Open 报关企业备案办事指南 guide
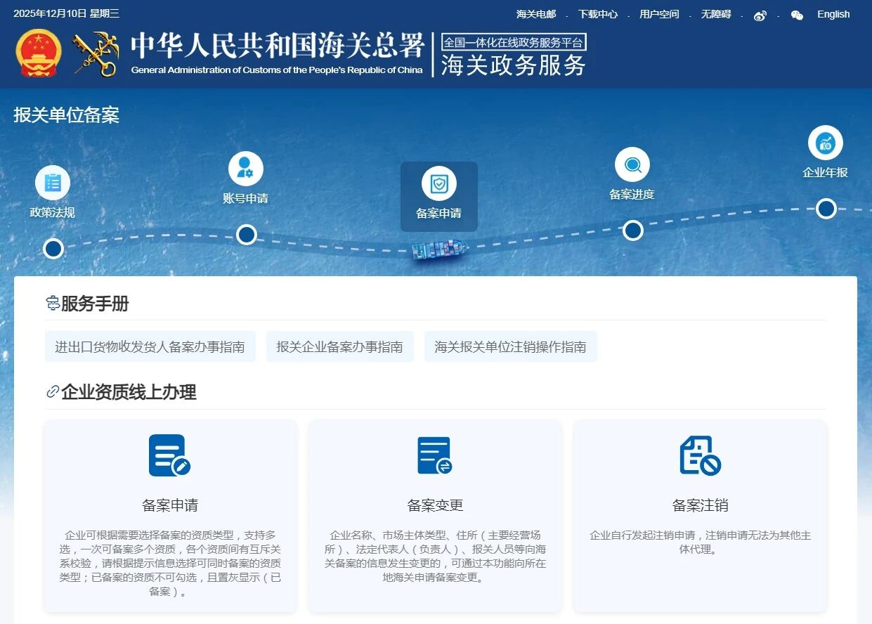This screenshot has height=624, width=872. pos(340,346)
